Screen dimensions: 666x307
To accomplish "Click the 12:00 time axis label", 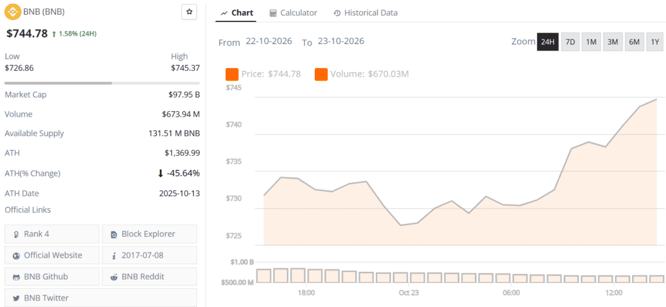I will click(614, 293).
